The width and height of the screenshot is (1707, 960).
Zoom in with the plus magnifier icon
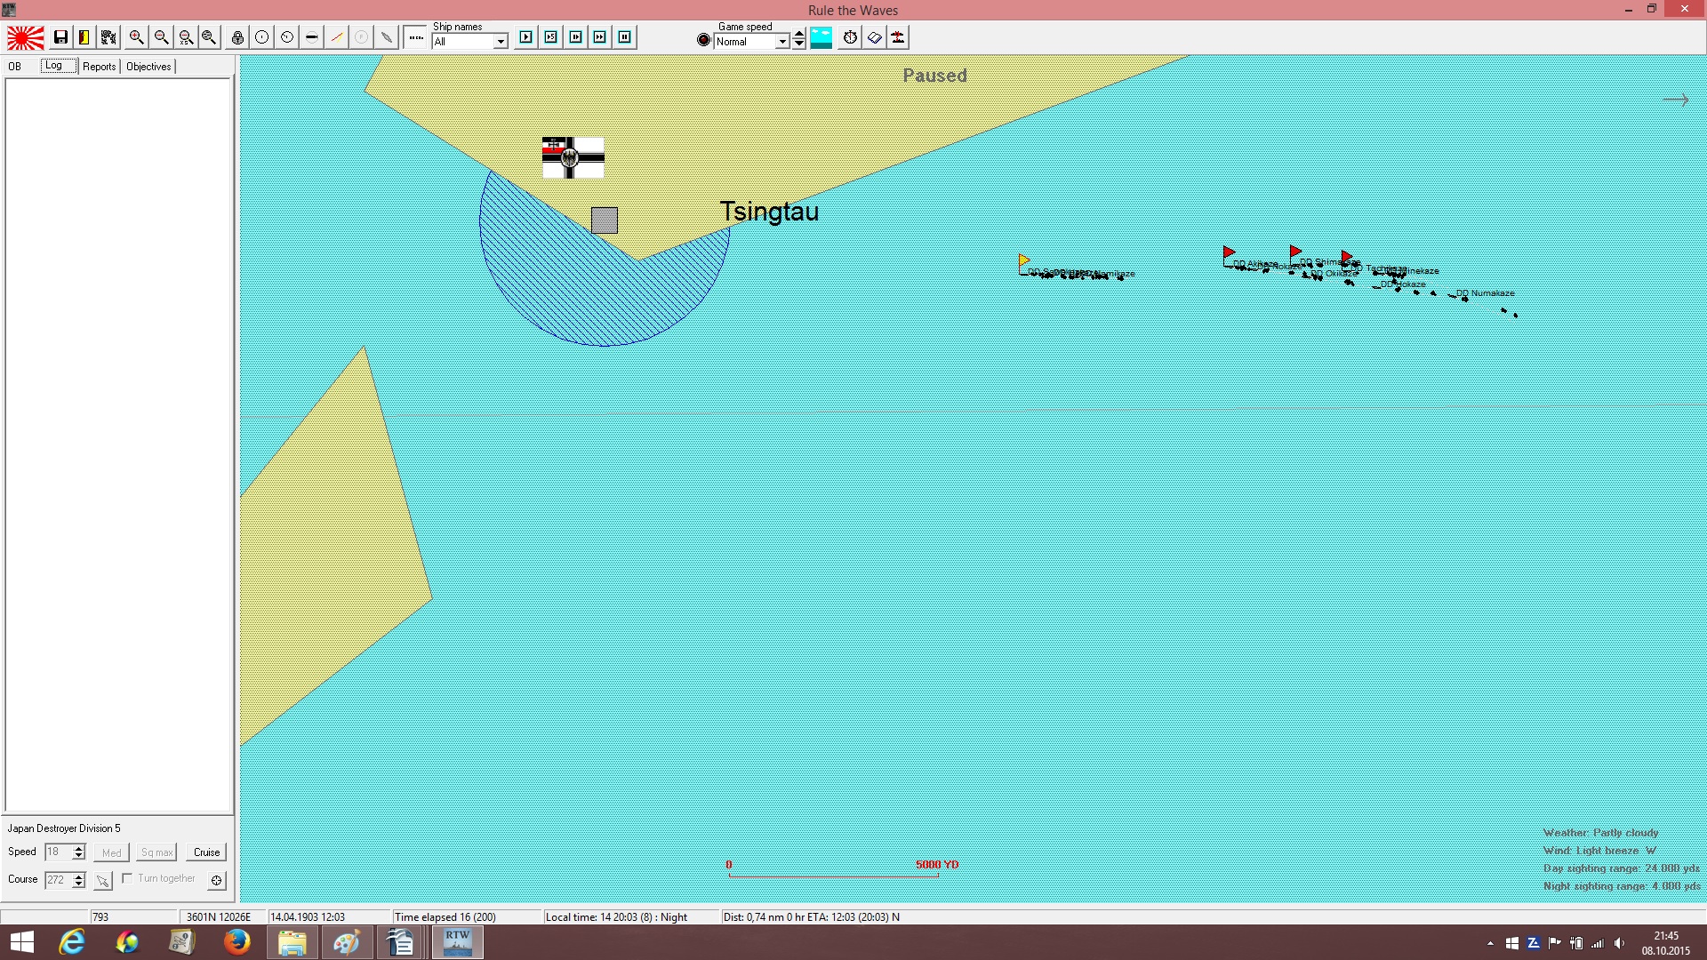pos(136,37)
